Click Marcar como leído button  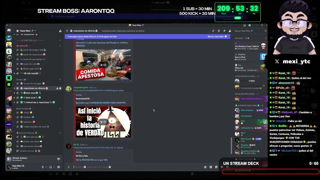pos(217,36)
